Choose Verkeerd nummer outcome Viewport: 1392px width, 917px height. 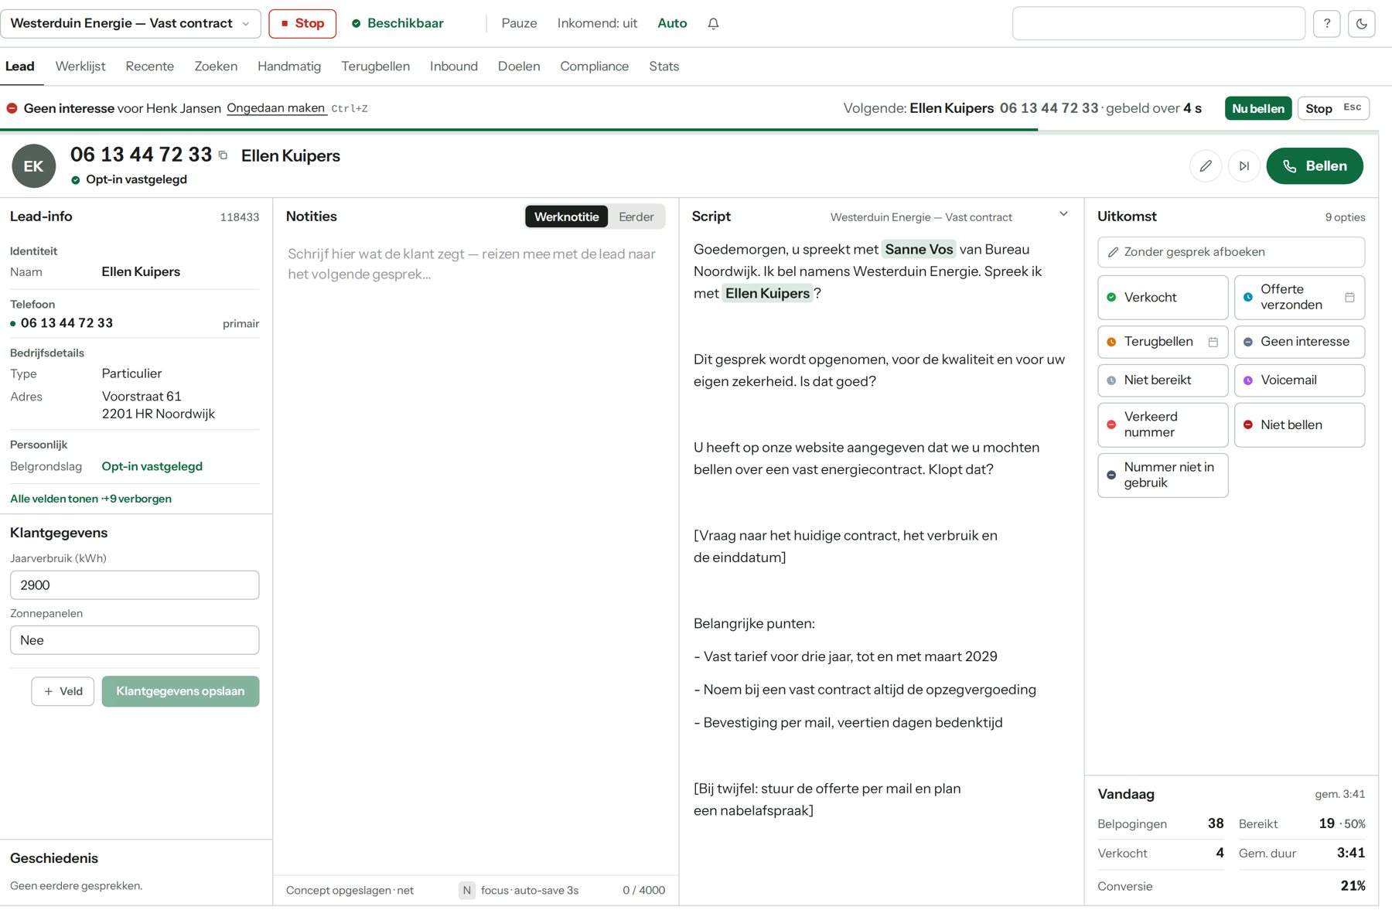(x=1162, y=424)
